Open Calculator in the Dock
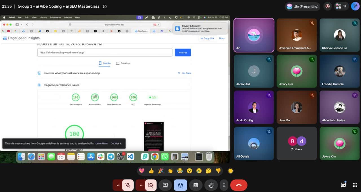 [x=175, y=157]
